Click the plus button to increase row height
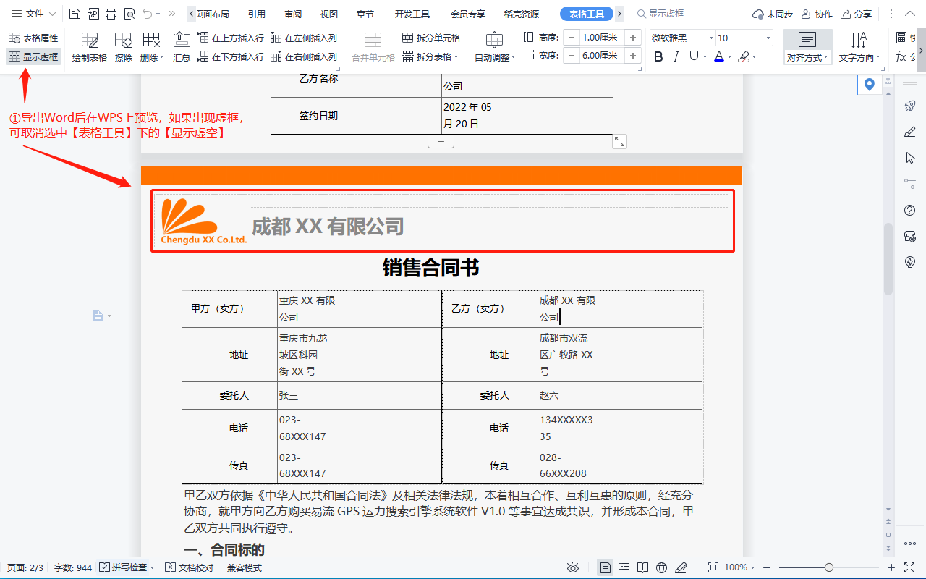The height and width of the screenshot is (579, 926). (633, 38)
